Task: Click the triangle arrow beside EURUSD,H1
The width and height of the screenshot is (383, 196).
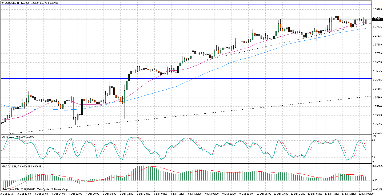Action: 2,3
